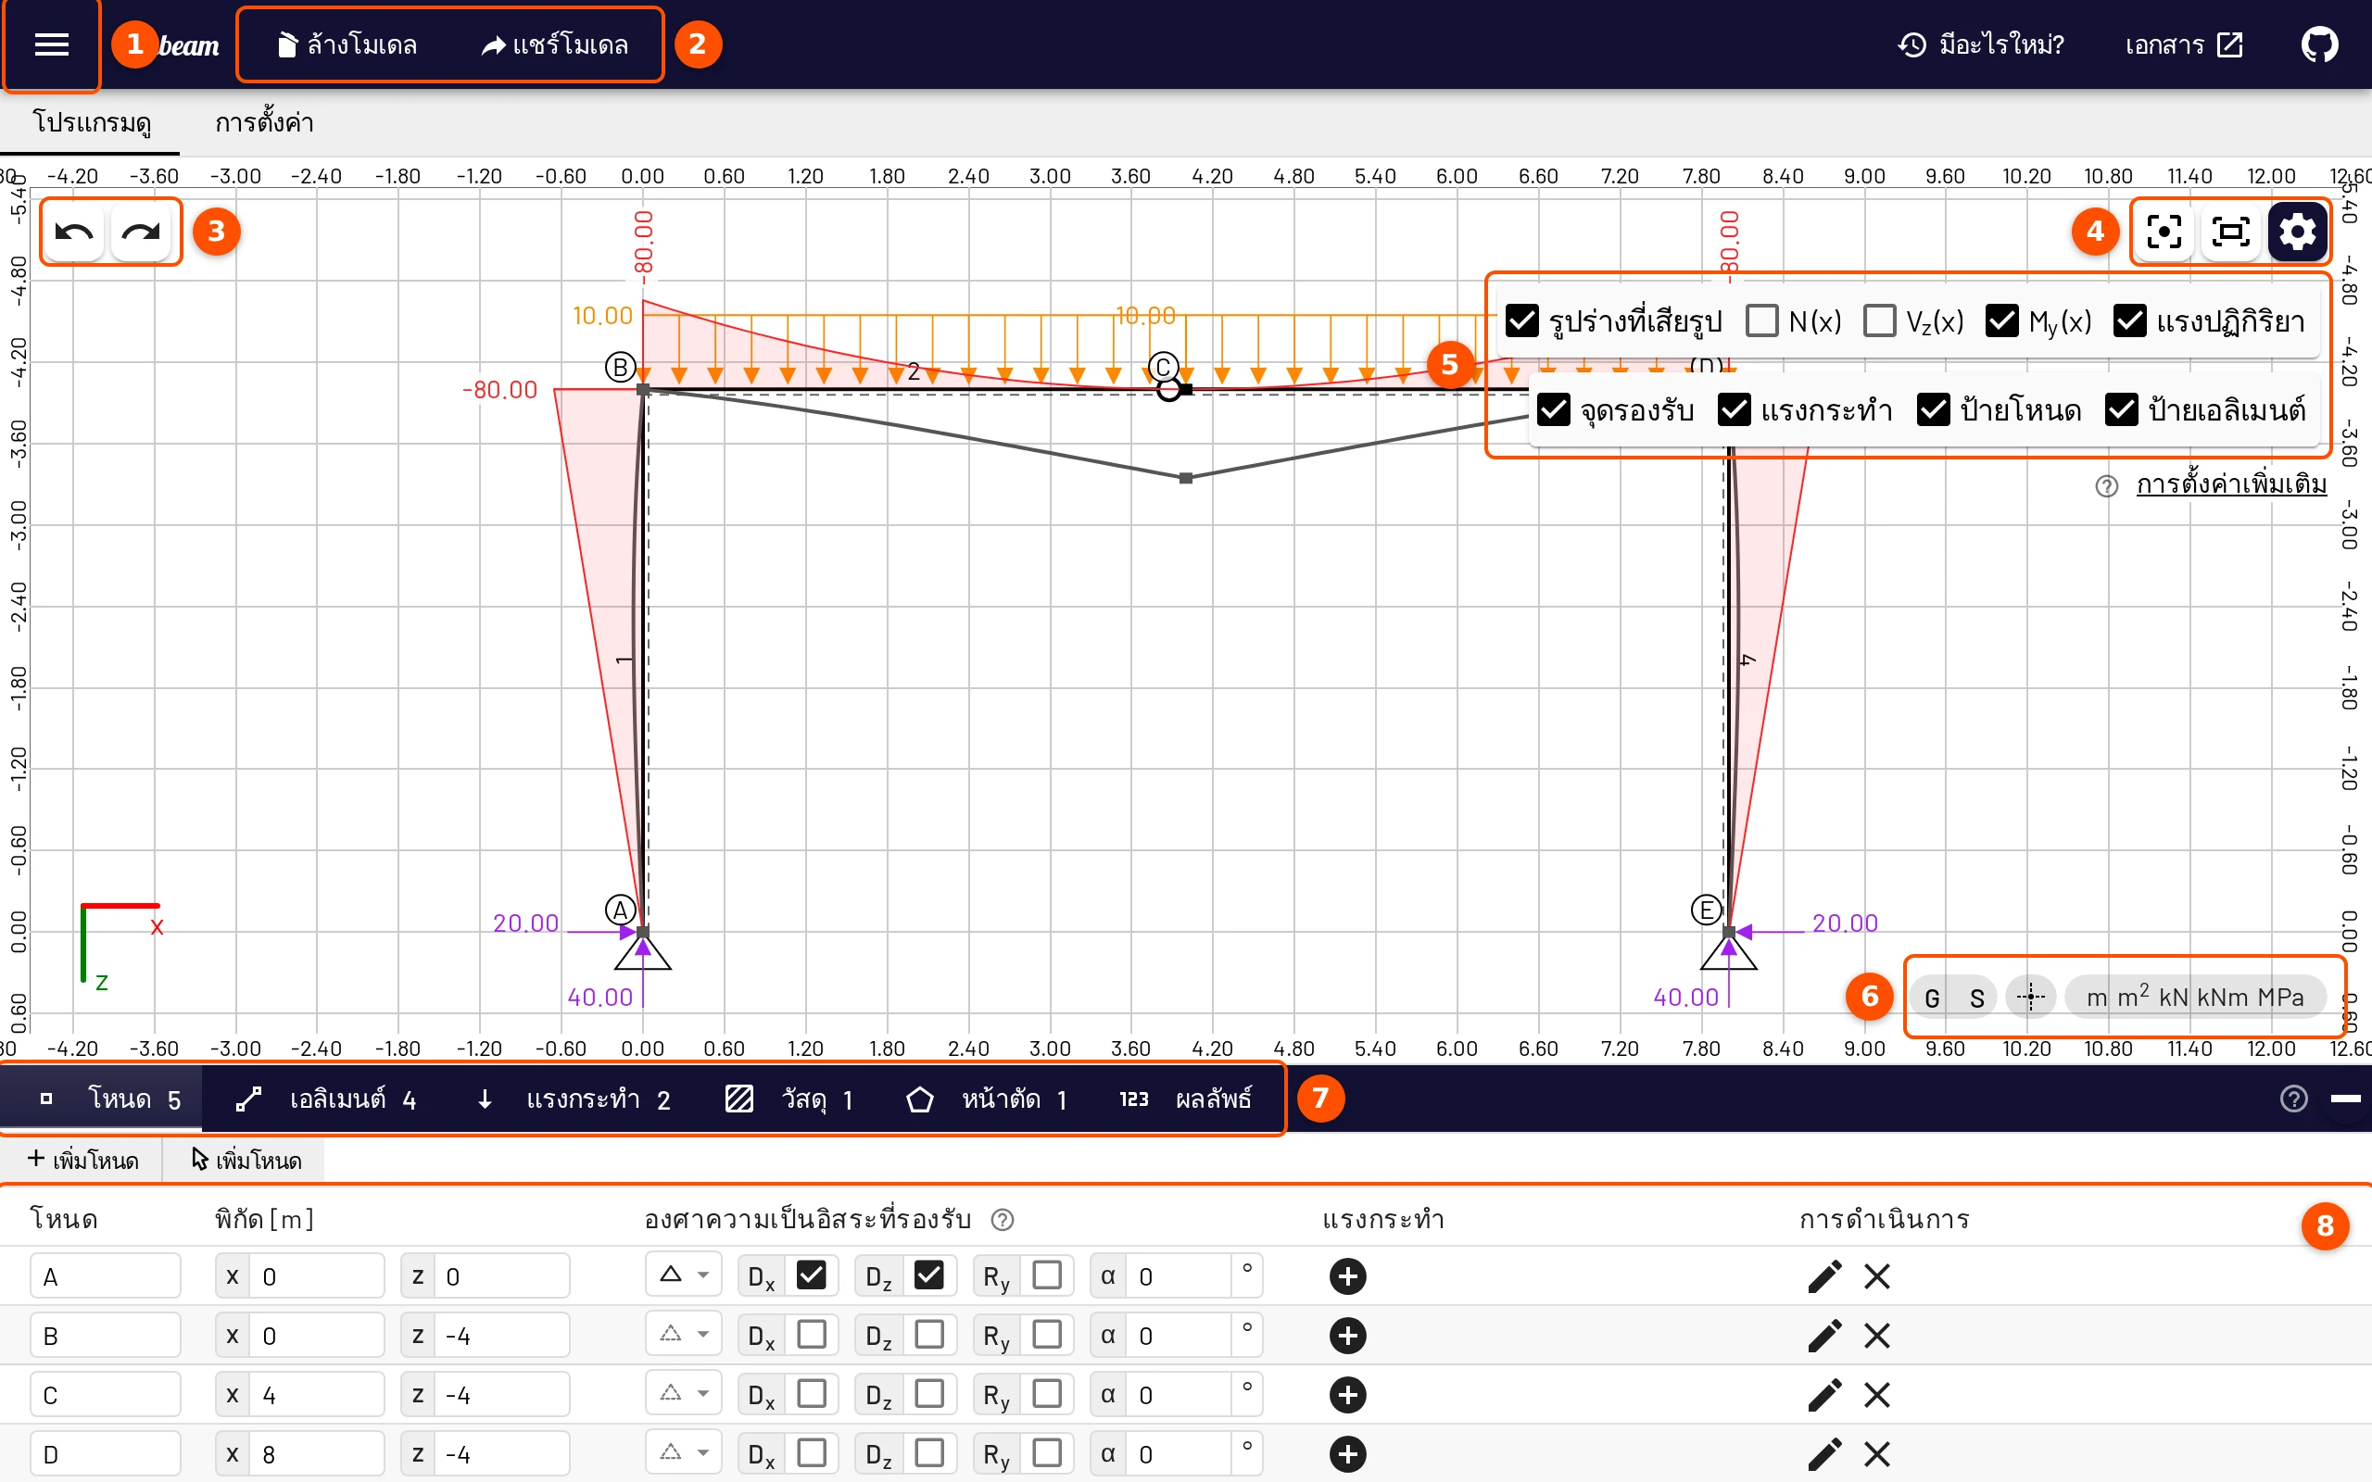Open support type dropdown for node D
The width and height of the screenshot is (2372, 1482).
[x=683, y=1451]
